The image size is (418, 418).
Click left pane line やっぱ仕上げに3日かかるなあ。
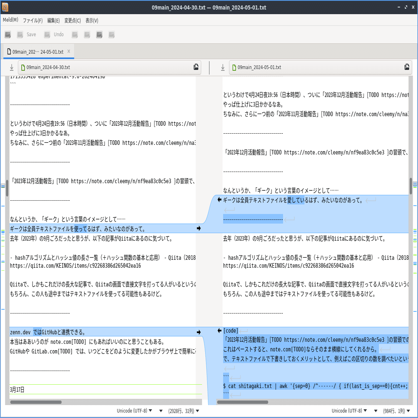40,133
